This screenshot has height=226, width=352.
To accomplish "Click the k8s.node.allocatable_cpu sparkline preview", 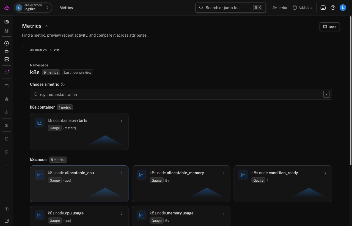I will (x=105, y=192).
